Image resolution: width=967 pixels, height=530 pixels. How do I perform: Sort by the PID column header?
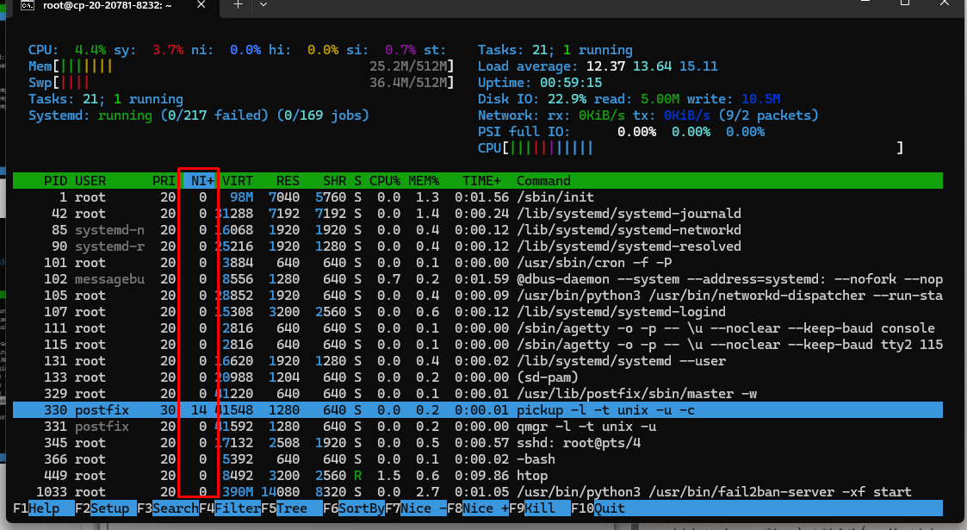55,181
